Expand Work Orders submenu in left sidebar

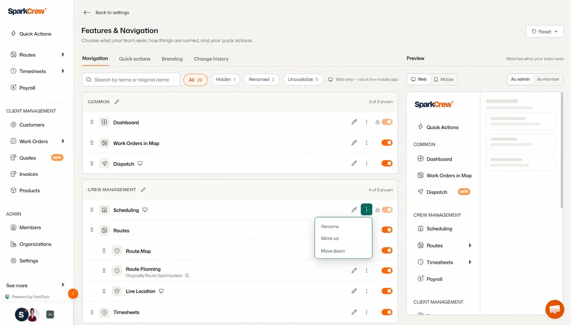pos(63,141)
